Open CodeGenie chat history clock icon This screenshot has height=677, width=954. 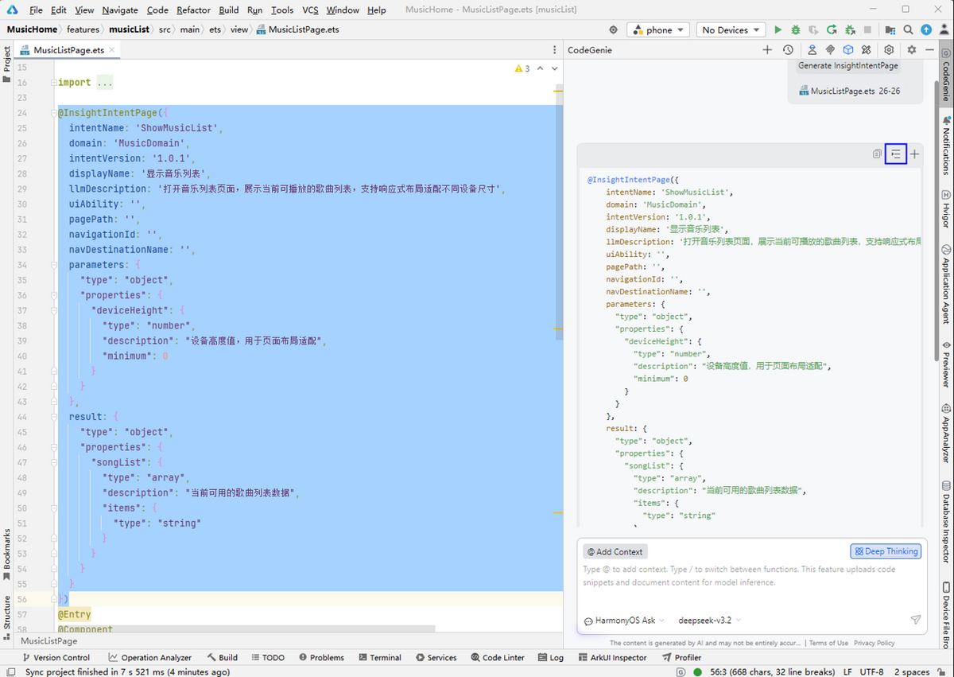788,50
